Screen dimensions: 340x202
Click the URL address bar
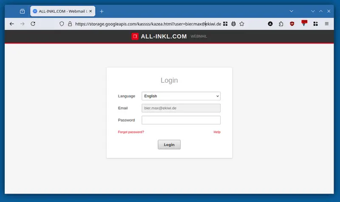(148, 24)
